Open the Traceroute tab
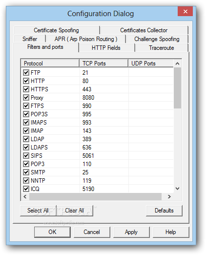This screenshot has width=206, height=255. (x=162, y=48)
